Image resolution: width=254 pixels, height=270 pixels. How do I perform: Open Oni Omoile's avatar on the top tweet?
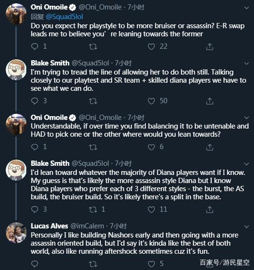point(16,14)
